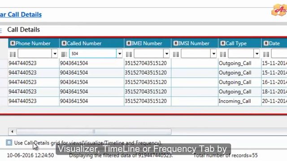The height and width of the screenshot is (161, 287).
Task: Select the Call Type column header
Action: [x=239, y=43]
